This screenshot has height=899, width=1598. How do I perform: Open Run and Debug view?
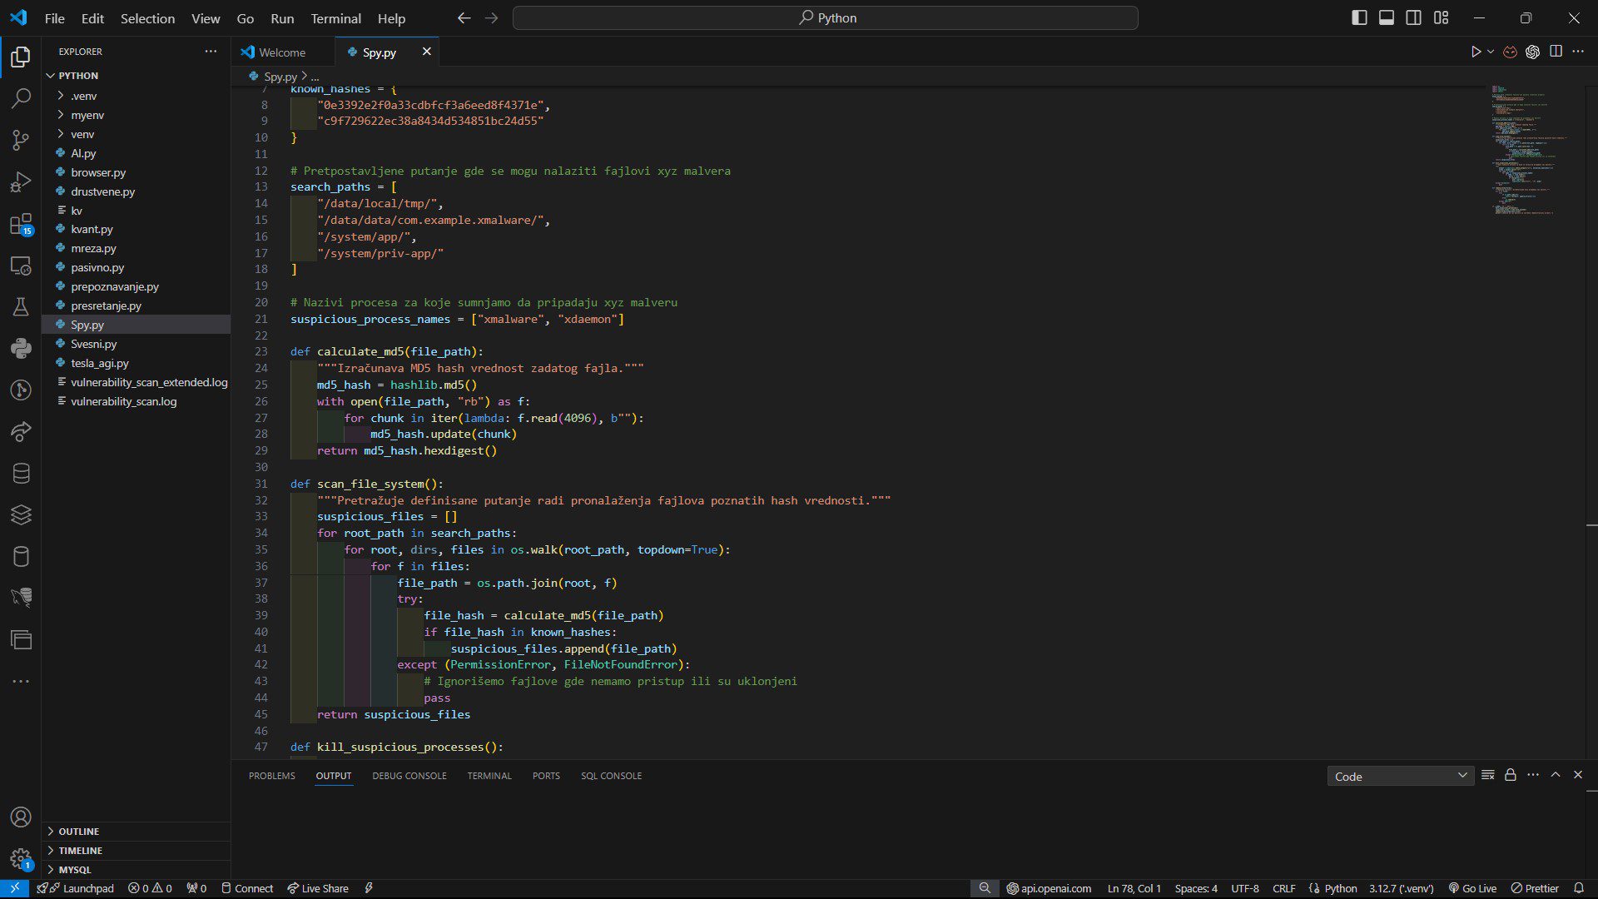click(21, 181)
